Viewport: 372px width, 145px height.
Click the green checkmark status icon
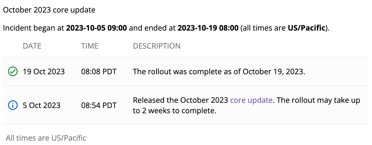click(x=13, y=71)
